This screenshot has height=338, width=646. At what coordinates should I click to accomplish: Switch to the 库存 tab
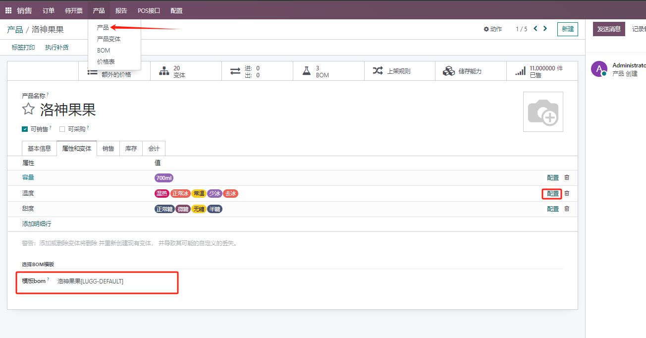(x=131, y=149)
